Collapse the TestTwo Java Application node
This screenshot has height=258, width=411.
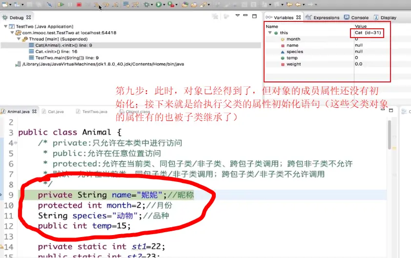pyautogui.click(x=5, y=26)
